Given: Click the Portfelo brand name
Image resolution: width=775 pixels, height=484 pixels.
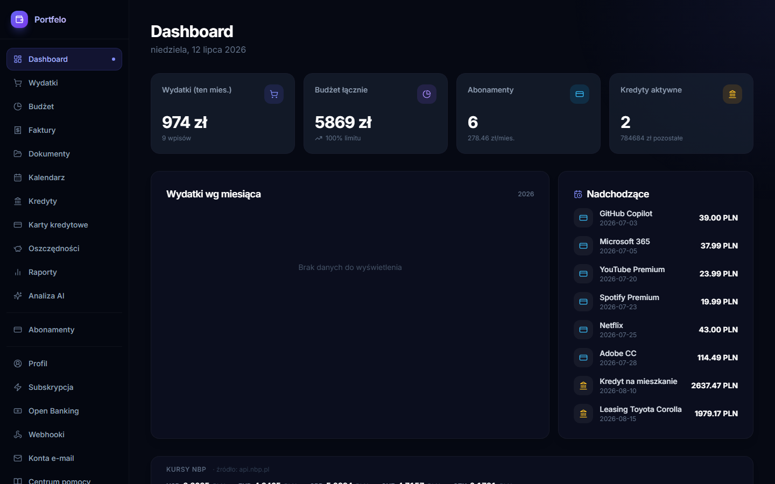Looking at the screenshot, I should [x=50, y=19].
